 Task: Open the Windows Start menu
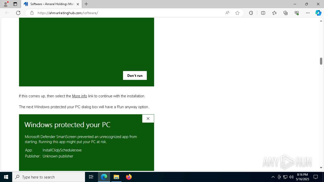pyautogui.click(x=6, y=177)
